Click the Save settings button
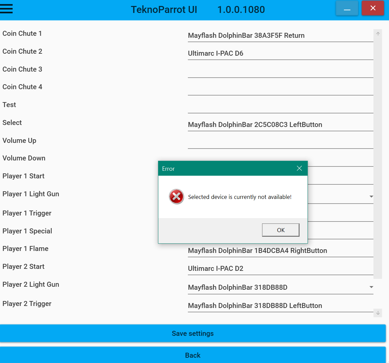This screenshot has height=363, width=389. coord(193,333)
